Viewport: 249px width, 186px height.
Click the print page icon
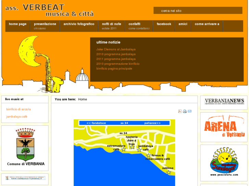coord(185,111)
